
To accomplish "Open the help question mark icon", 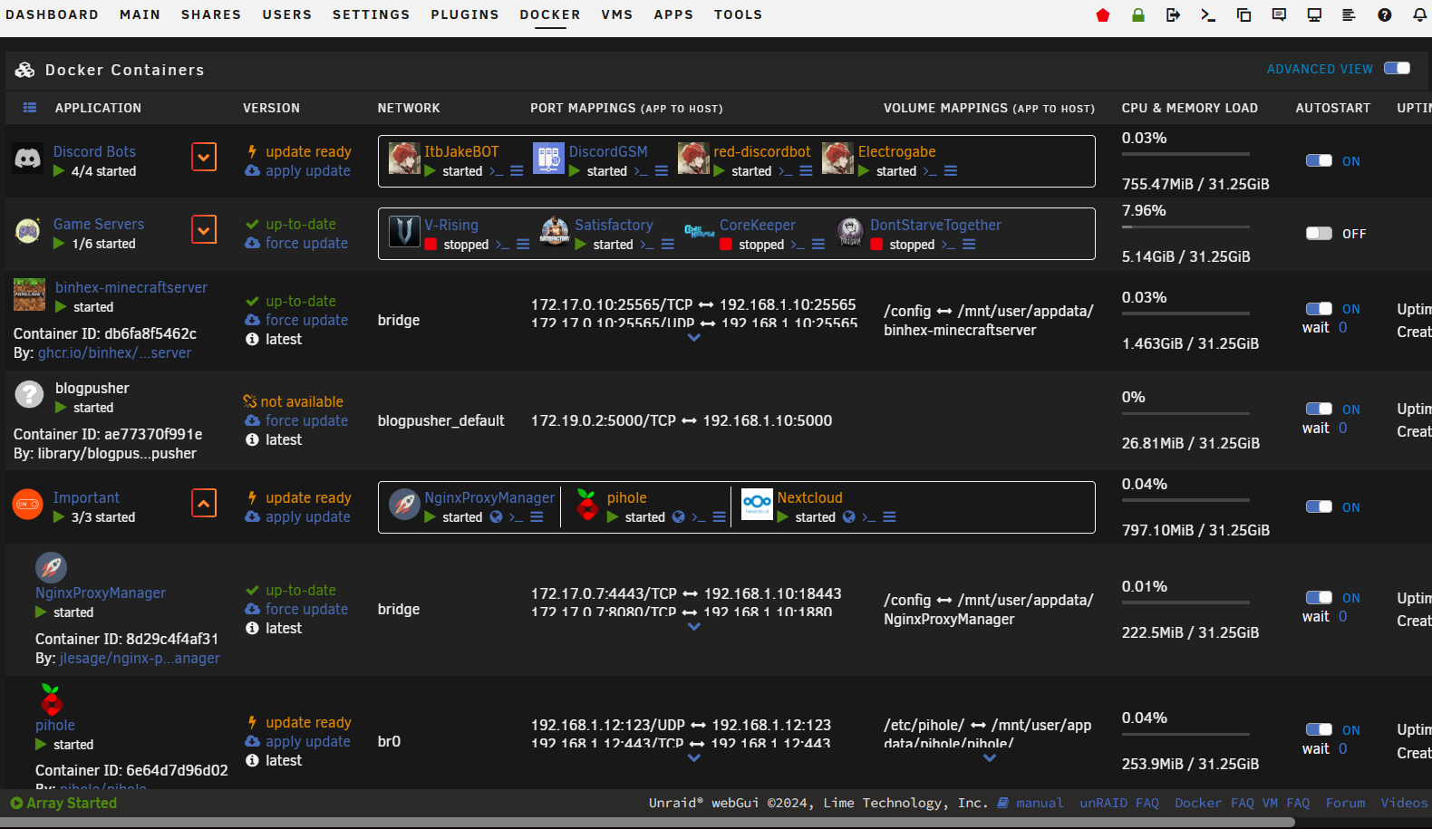I will (1384, 14).
